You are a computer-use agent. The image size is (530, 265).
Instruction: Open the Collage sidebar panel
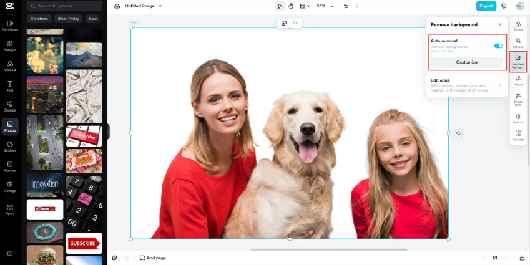click(10, 186)
